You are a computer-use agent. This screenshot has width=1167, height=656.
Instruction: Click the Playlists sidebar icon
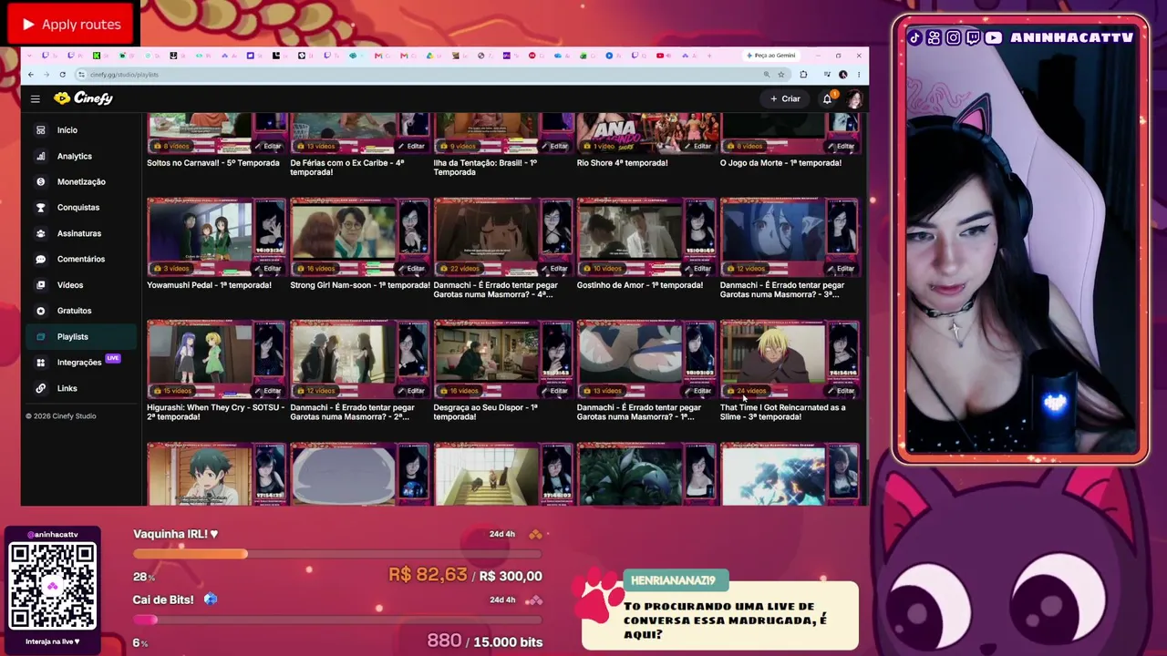pos(40,336)
